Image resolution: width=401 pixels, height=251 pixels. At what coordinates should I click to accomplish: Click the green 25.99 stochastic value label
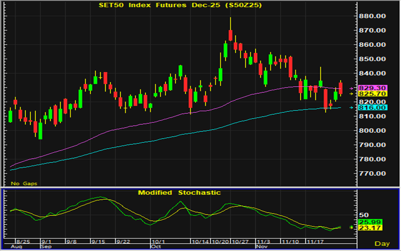pyautogui.click(x=370, y=222)
